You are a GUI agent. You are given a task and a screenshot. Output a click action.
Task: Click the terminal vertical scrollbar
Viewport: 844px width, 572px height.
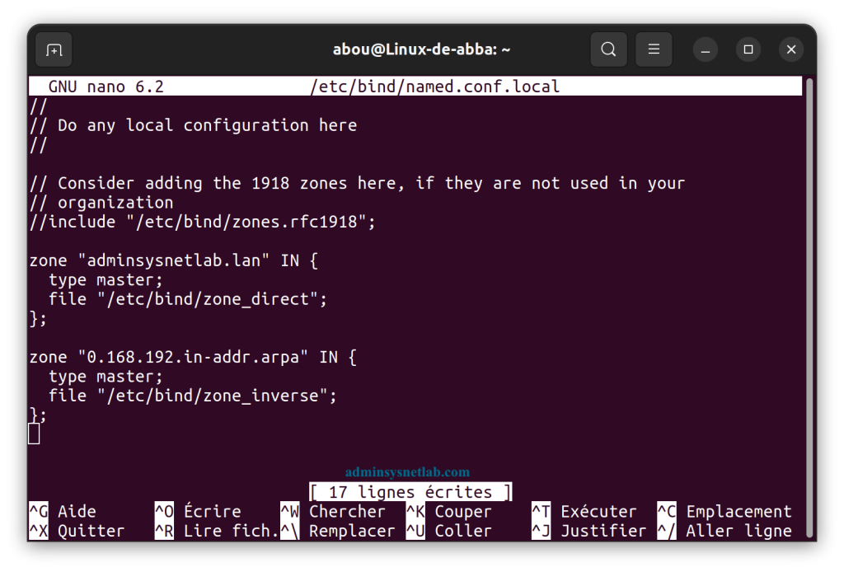tap(809, 307)
